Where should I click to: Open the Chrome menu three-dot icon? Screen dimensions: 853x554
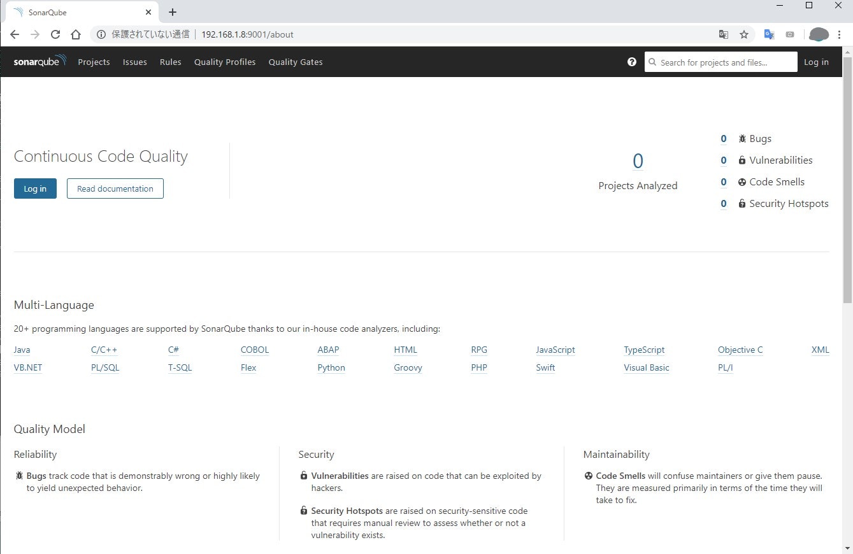840,34
